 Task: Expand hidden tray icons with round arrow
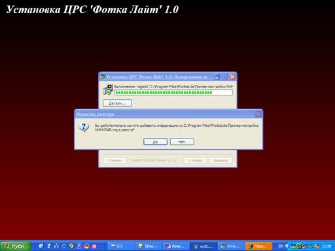[x=287, y=246]
